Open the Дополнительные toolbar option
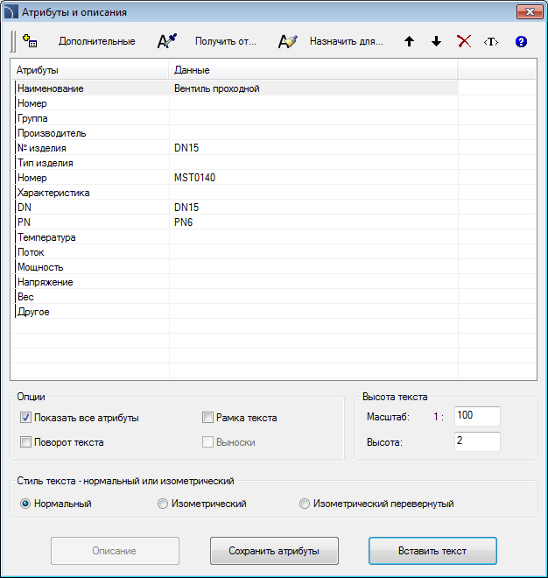Viewport: 548px width, 578px height. (97, 41)
